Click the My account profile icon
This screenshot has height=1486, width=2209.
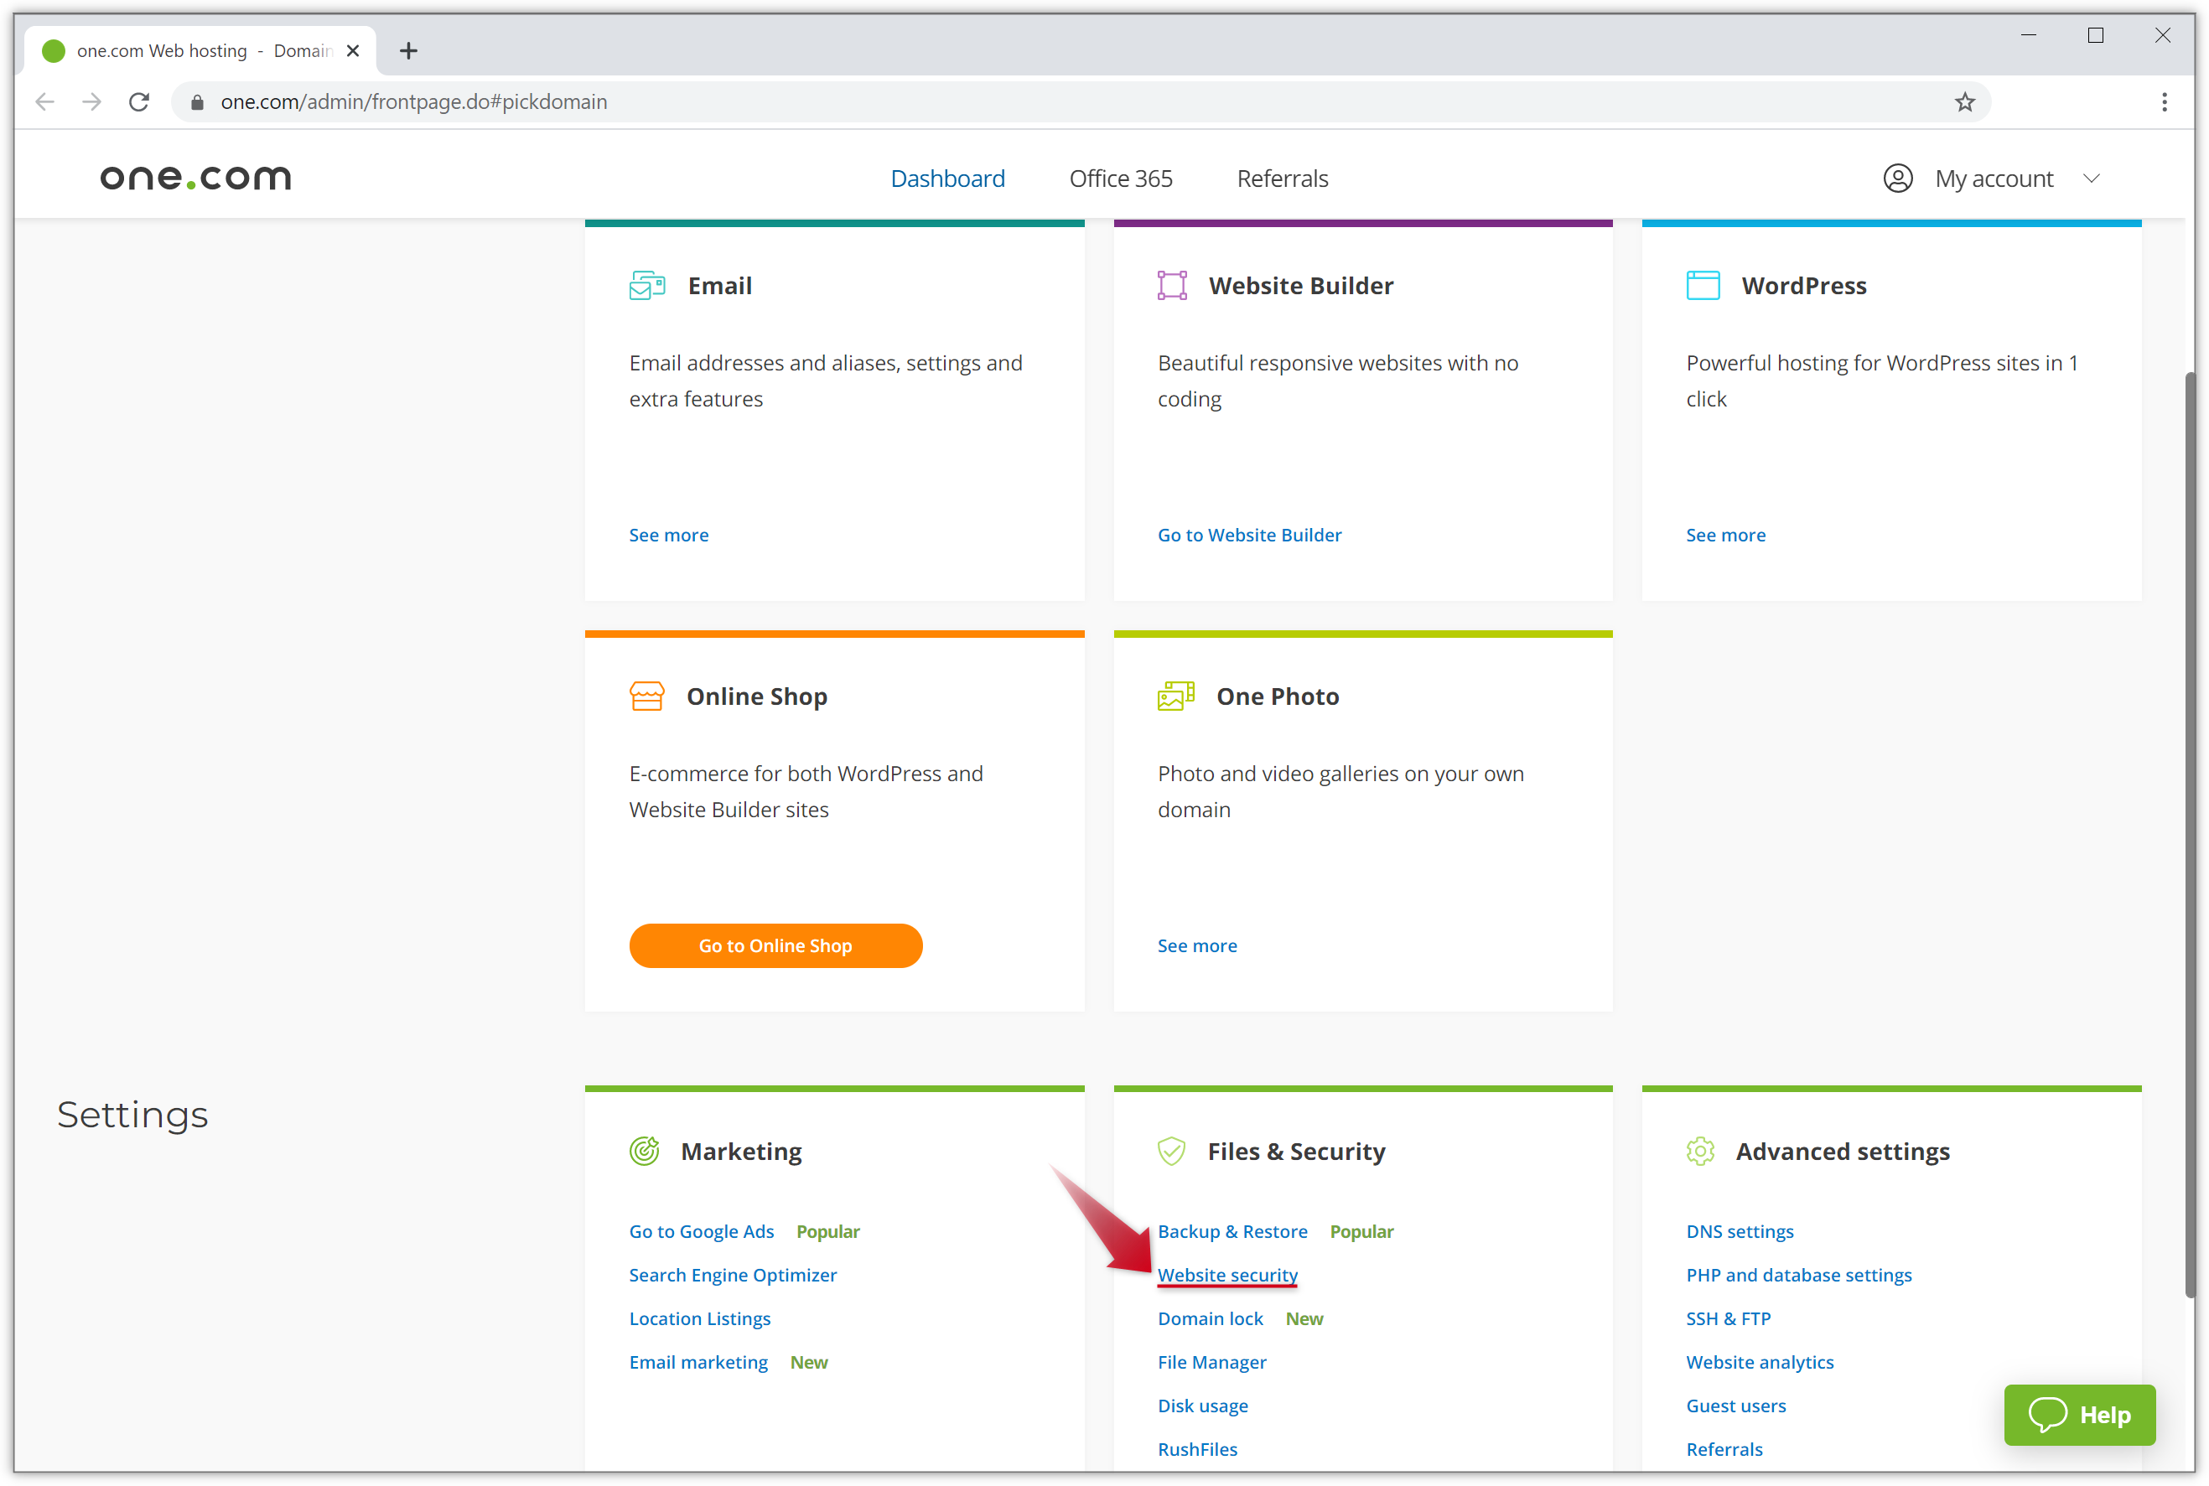(1897, 177)
